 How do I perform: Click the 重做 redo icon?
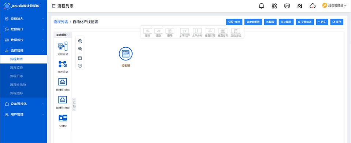click(159, 31)
